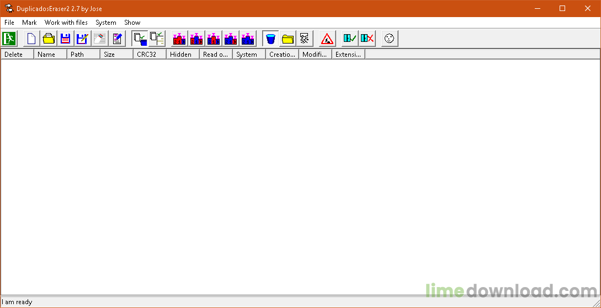The height and width of the screenshot is (308, 601).
Task: Click the floppy disk with pencil icon
Action: [x=82, y=39]
